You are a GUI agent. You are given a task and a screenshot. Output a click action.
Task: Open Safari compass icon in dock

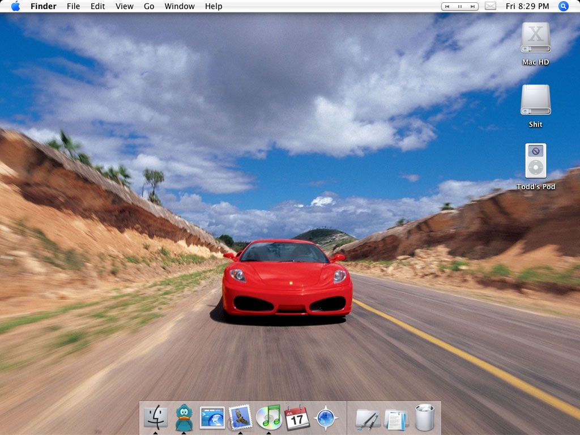pos(326,418)
